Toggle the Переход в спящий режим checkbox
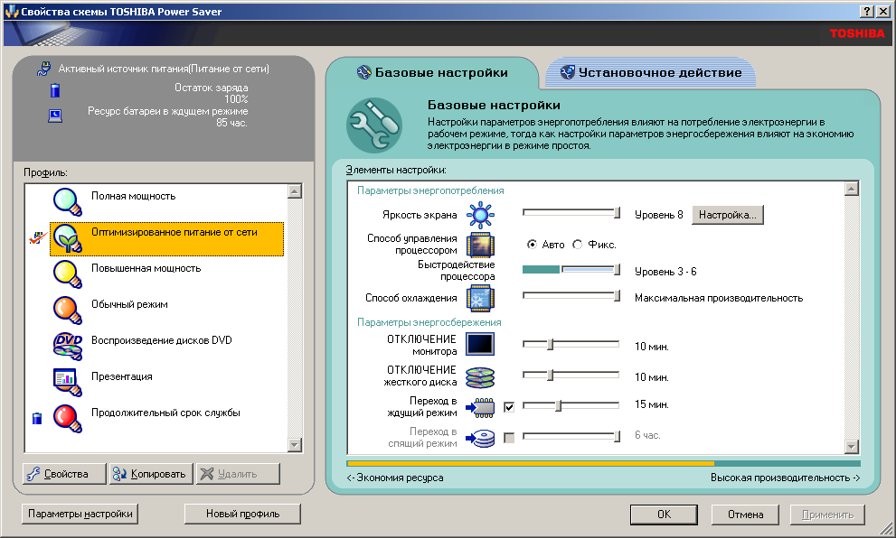The width and height of the screenshot is (896, 538). (509, 438)
